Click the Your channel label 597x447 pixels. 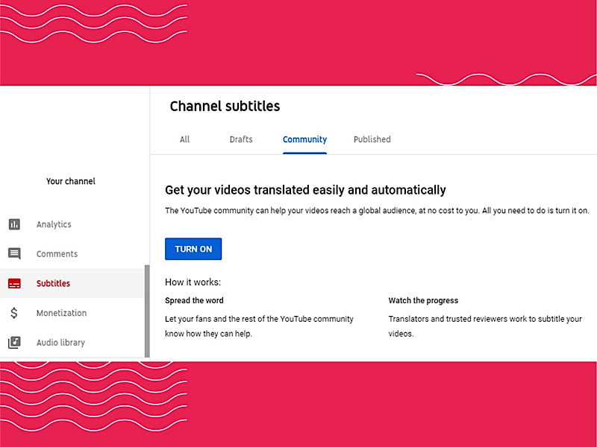click(x=70, y=181)
